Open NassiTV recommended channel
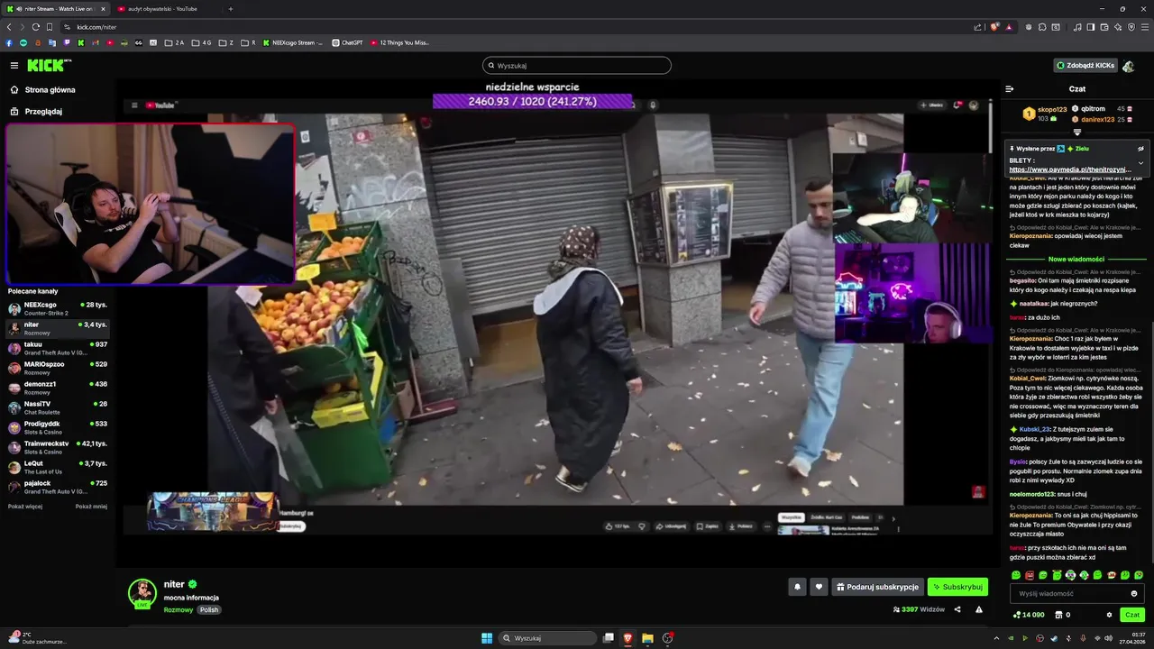 click(58, 407)
